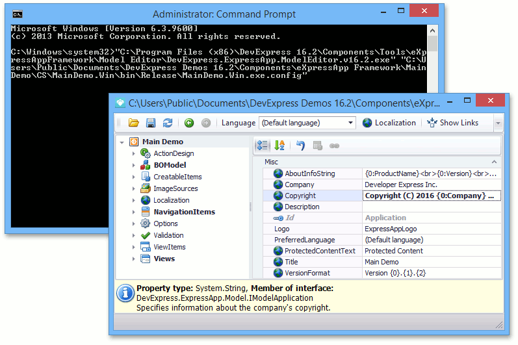The width and height of the screenshot is (518, 345).
Task: Select the Title property name
Action: pyautogui.click(x=291, y=262)
